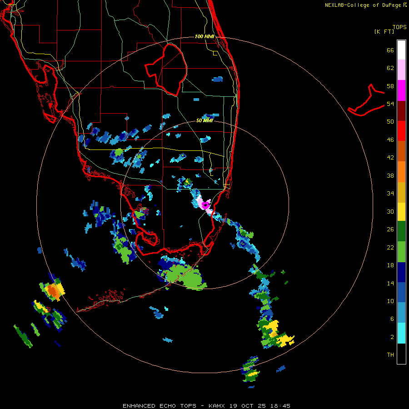Select the dark red legend swatch
This screenshot has height=409, width=409.
point(401,111)
